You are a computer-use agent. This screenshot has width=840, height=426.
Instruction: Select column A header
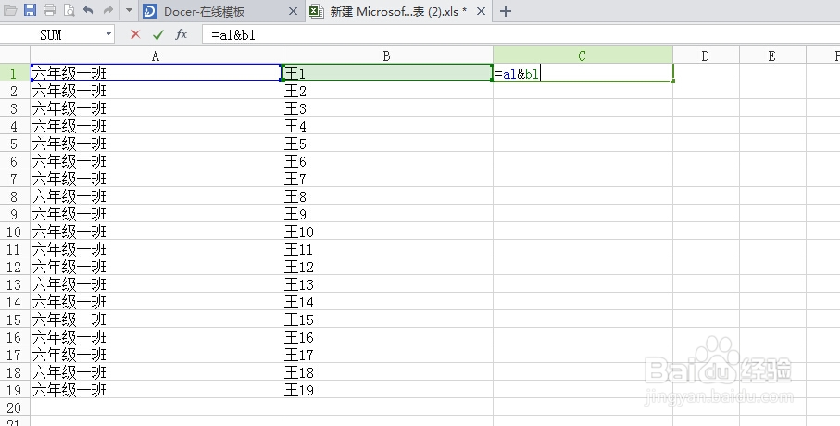[x=156, y=56]
